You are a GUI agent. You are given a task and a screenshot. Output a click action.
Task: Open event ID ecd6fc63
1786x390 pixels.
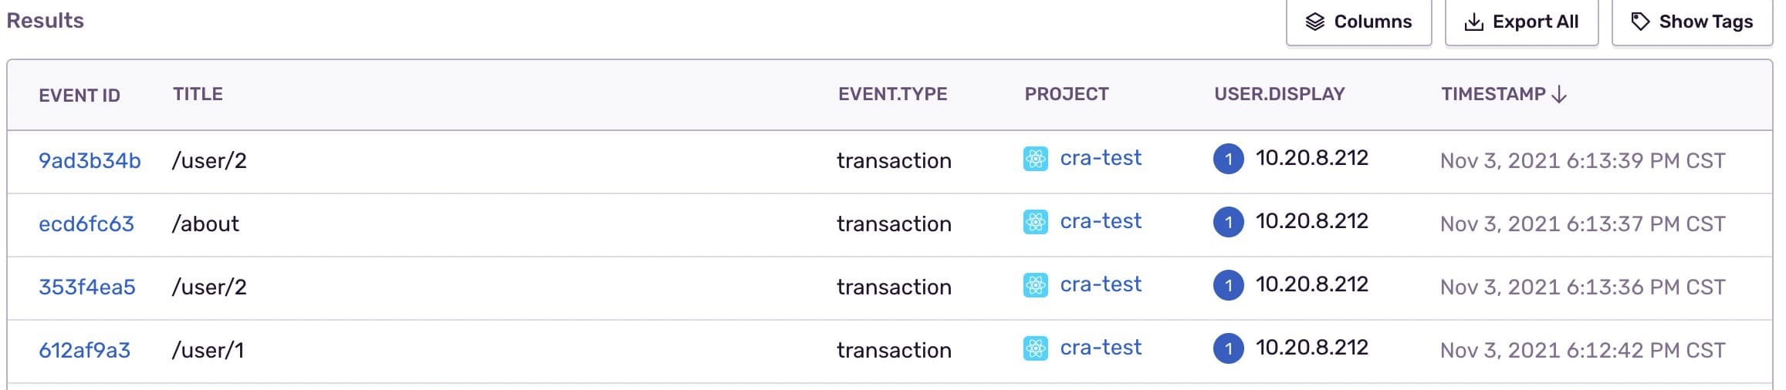tap(86, 224)
